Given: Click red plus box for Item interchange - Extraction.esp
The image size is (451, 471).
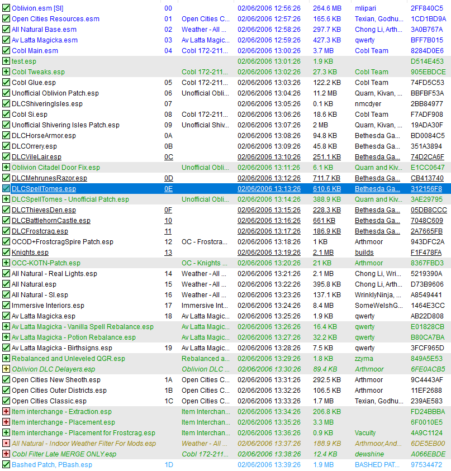Looking at the screenshot, I should (x=6, y=412).
